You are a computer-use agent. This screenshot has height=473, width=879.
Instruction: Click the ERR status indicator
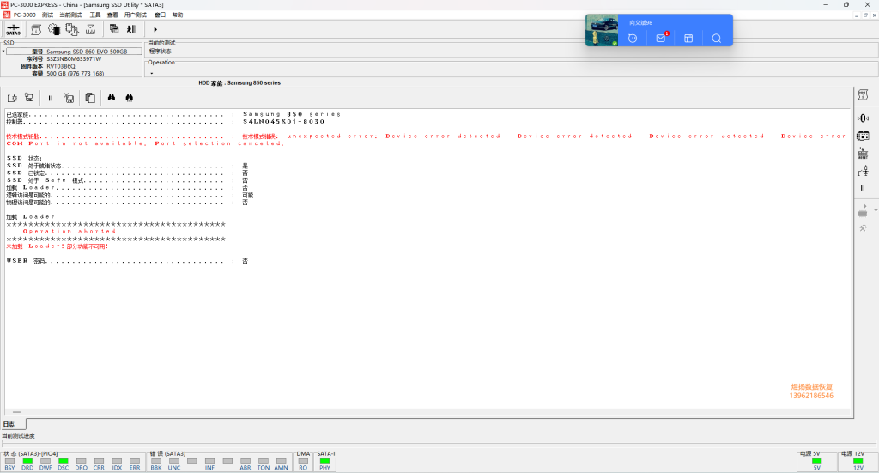(x=135, y=464)
